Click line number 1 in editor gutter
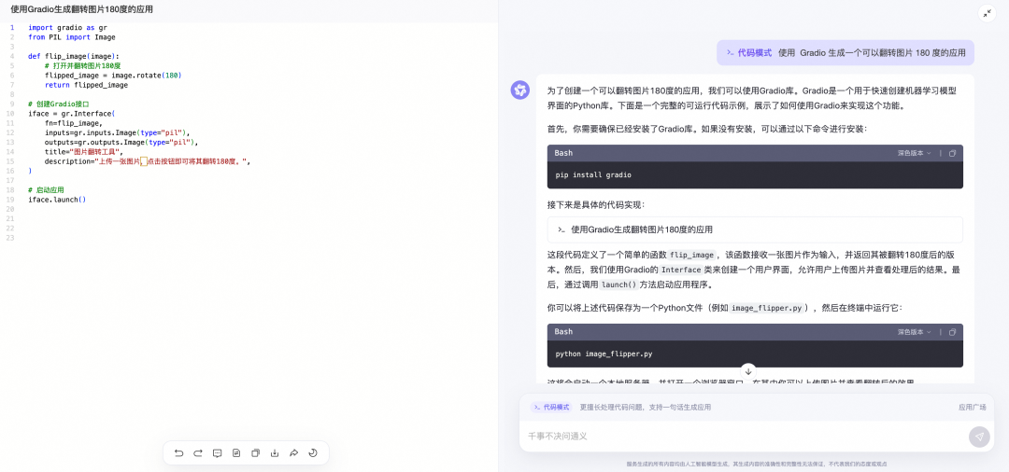This screenshot has width=1009, height=472. coord(11,28)
